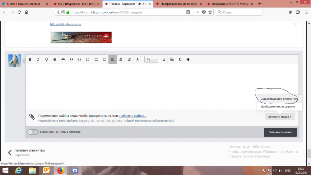The height and width of the screenshot is (175, 311).
Task: Open the Insert media dropdown
Action: 280,117
